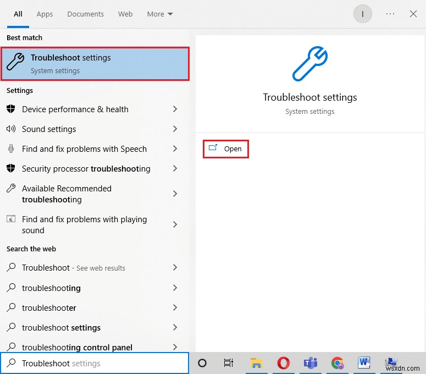
Task: Click magnifier icon in taskbar search box
Action: [x=11, y=362]
